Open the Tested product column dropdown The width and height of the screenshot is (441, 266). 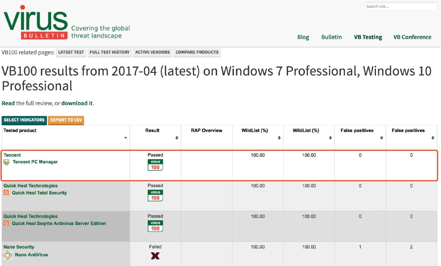125,138
